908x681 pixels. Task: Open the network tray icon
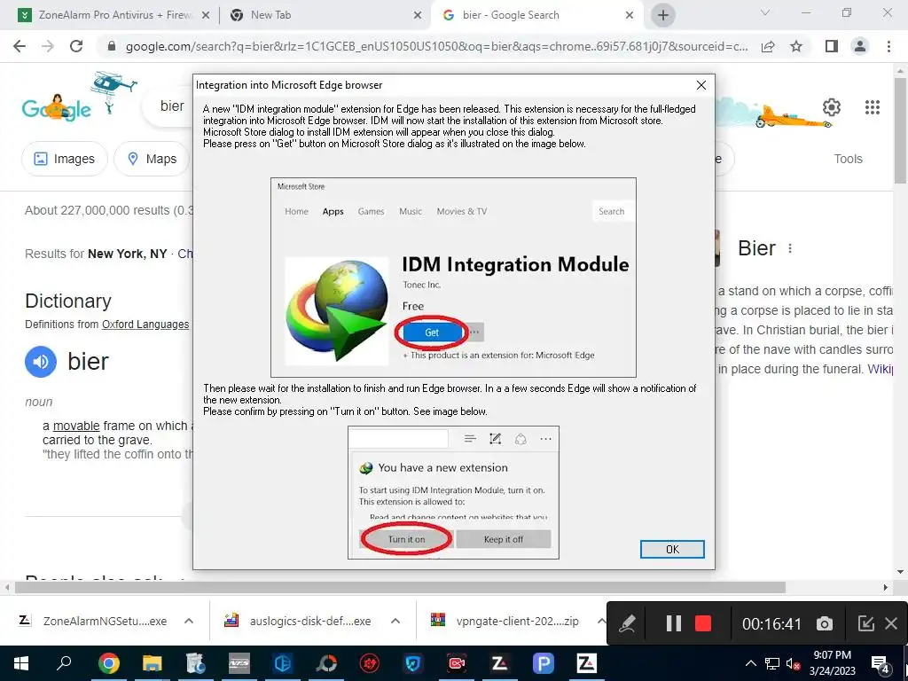(772, 663)
